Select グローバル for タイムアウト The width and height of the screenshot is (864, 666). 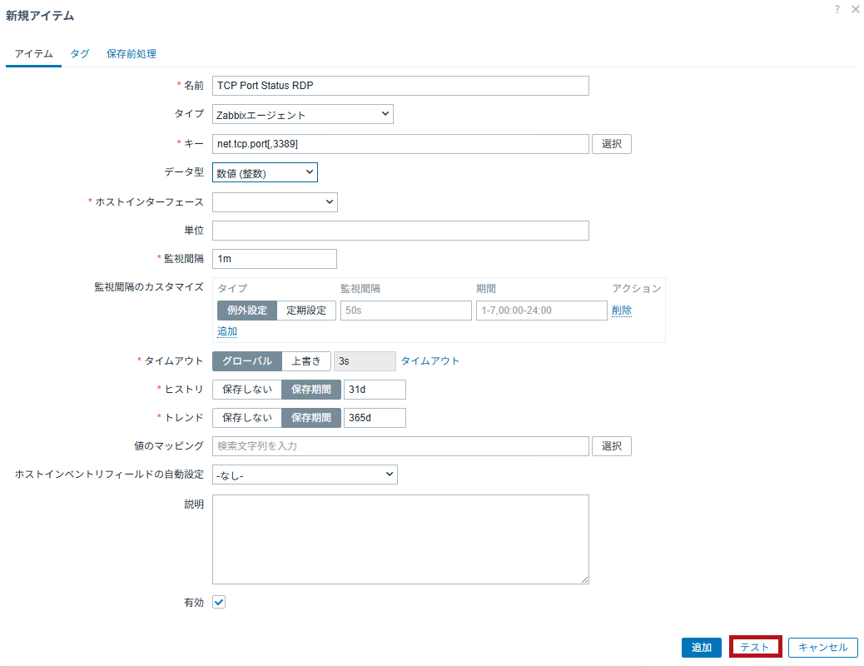coord(247,361)
